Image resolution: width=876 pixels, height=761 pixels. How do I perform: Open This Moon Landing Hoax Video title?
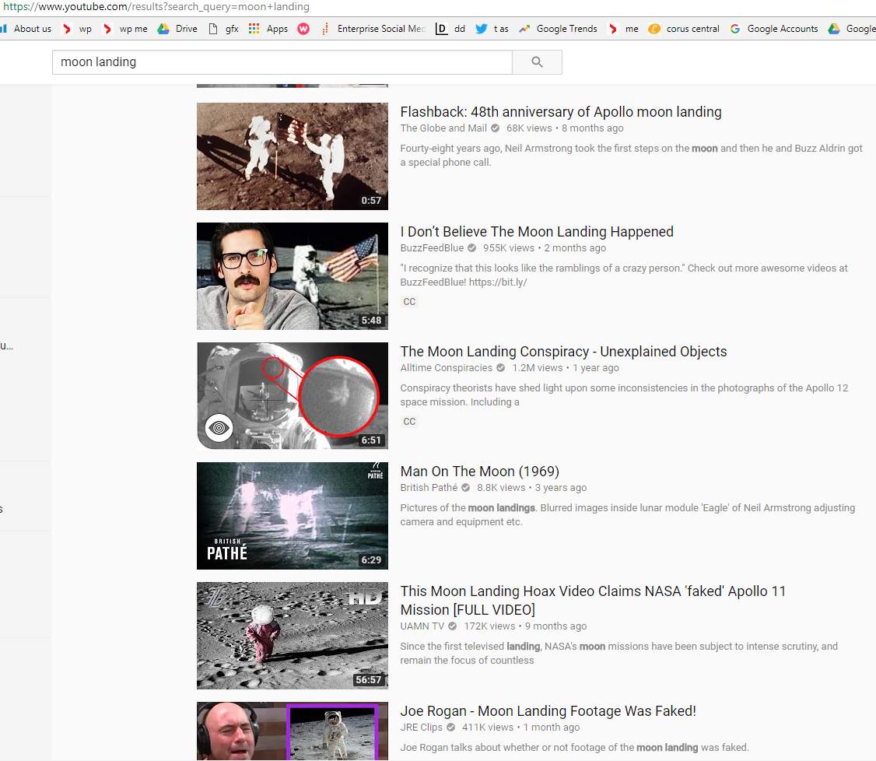pos(593,600)
